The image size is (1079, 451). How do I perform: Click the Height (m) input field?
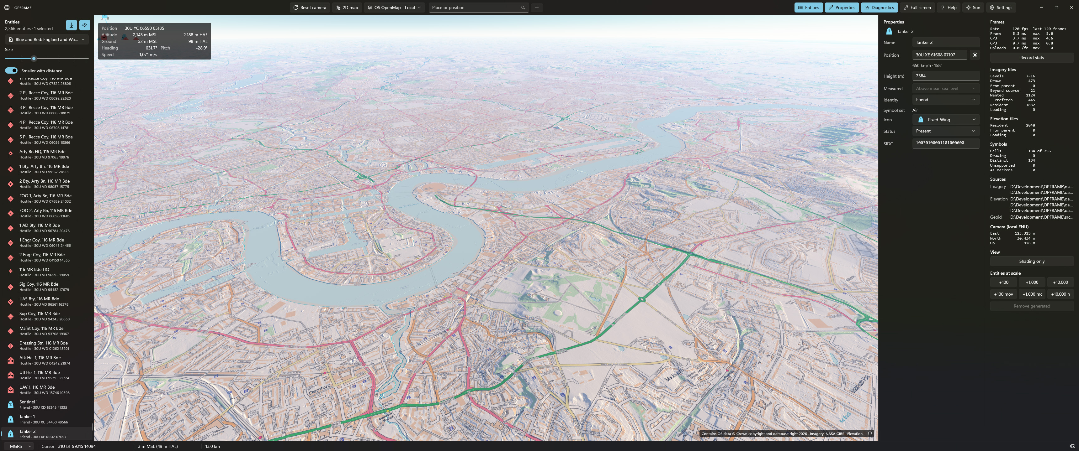[946, 76]
